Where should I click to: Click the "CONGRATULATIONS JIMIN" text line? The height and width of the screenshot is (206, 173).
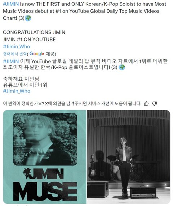click(x=34, y=32)
